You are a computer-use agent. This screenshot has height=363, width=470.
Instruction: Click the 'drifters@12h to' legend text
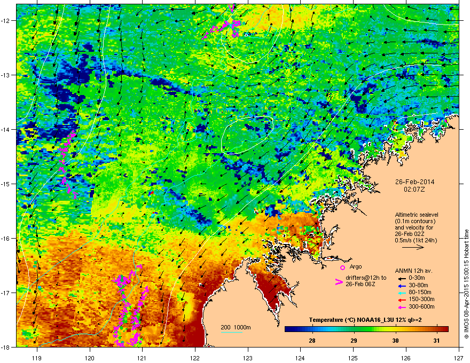366,278
